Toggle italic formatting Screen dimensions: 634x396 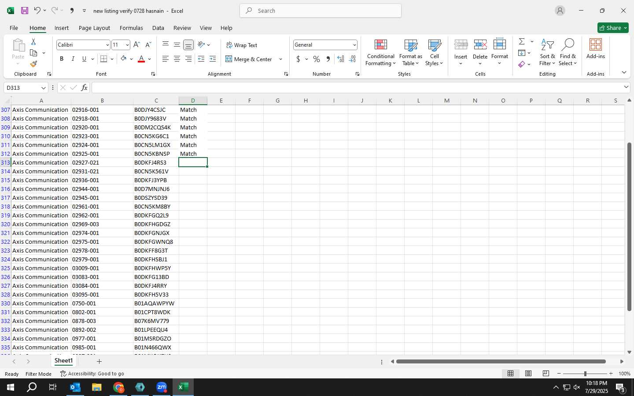tap(73, 59)
